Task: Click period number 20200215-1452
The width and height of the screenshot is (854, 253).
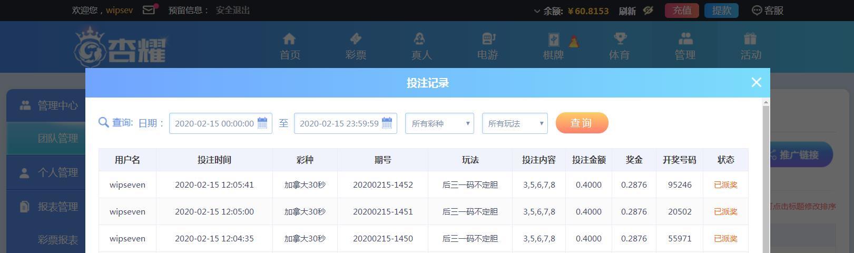Action: pos(383,185)
